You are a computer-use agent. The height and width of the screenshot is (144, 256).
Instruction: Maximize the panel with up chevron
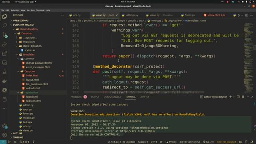(248, 97)
